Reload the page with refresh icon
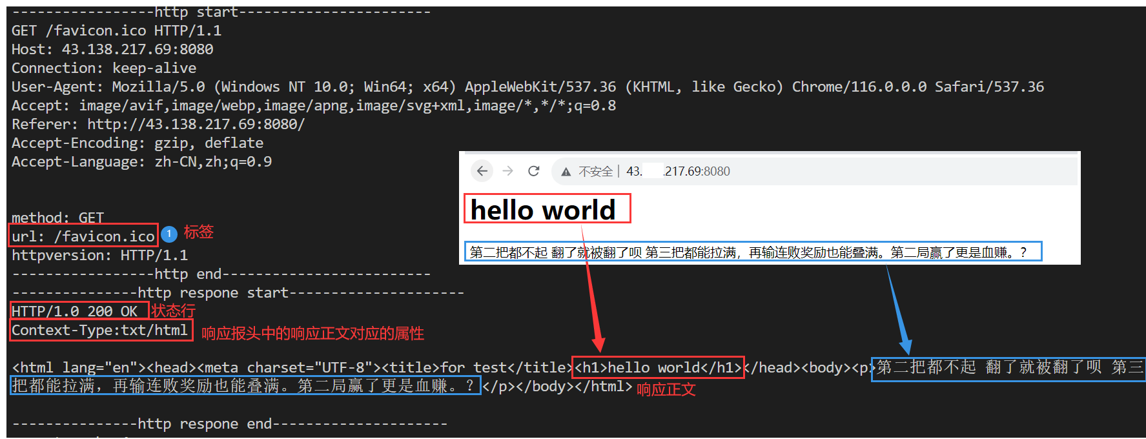1146x439 pixels. (533, 171)
